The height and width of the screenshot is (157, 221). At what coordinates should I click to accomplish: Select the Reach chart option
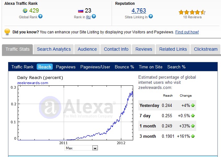45,67
